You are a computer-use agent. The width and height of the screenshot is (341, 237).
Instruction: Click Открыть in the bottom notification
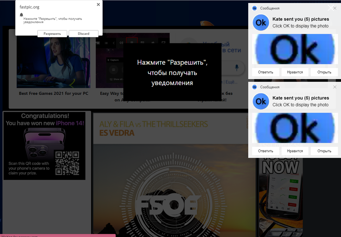[x=324, y=151]
